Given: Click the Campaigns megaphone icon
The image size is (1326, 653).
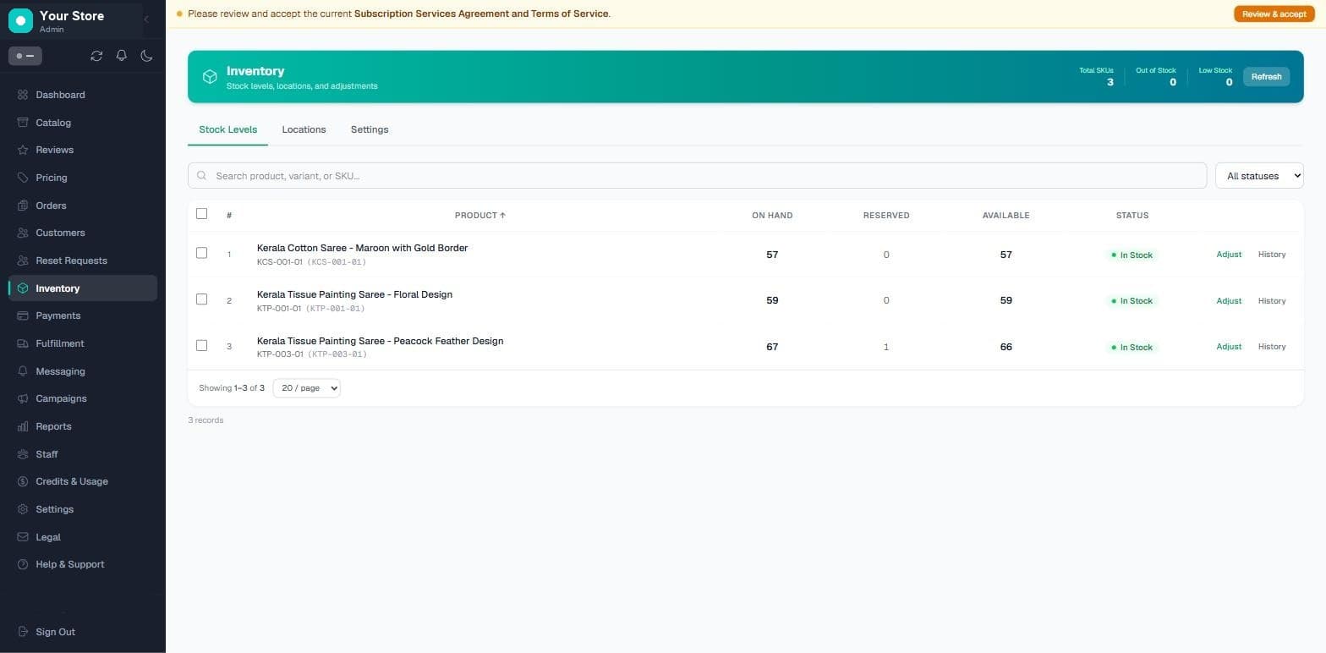Looking at the screenshot, I should (x=23, y=398).
